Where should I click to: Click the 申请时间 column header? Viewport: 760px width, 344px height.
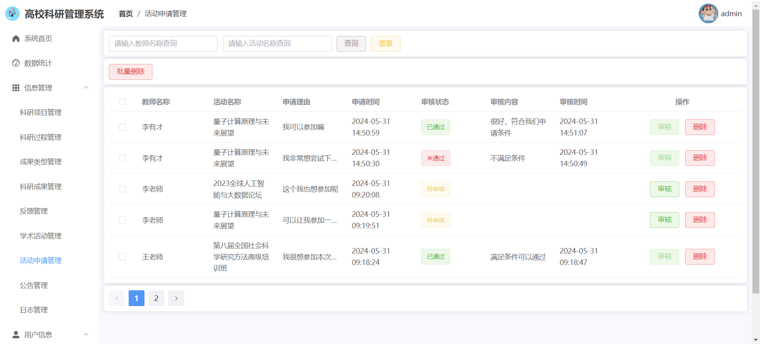tap(366, 102)
